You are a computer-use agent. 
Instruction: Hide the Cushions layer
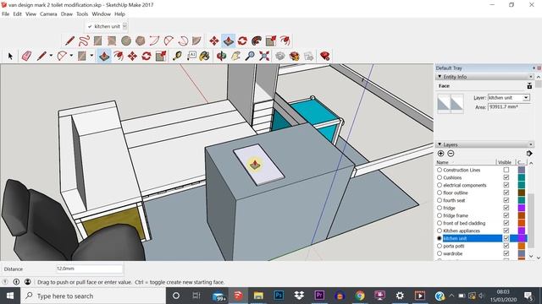point(506,177)
